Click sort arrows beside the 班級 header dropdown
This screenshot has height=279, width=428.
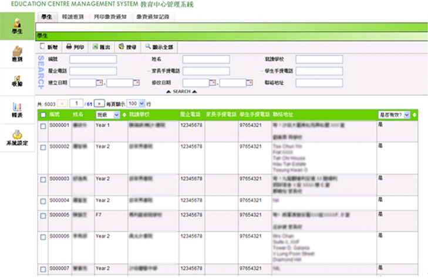[x=124, y=115]
